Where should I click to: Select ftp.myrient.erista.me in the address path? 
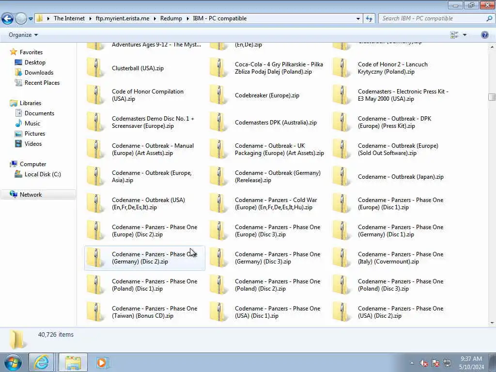(123, 18)
